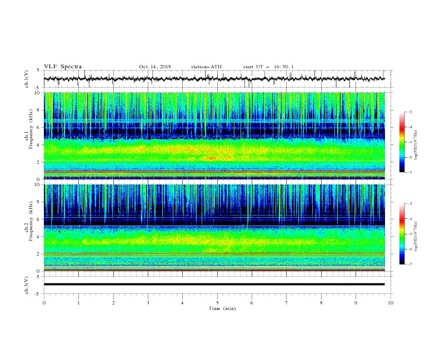This screenshot has width=440, height=340.
Task: Click the "8" kHz tick on ch.1 axis
Action: tap(39, 110)
